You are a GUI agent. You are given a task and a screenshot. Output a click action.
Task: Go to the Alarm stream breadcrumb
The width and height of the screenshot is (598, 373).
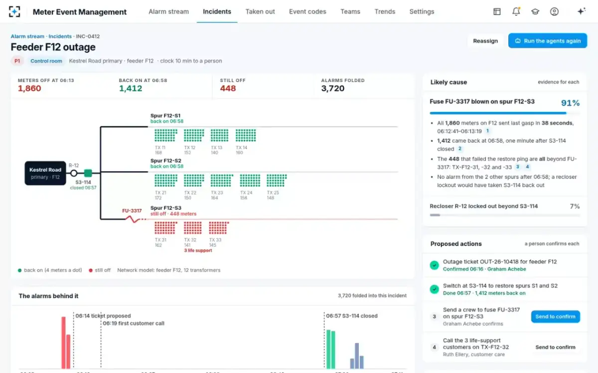[x=27, y=36]
